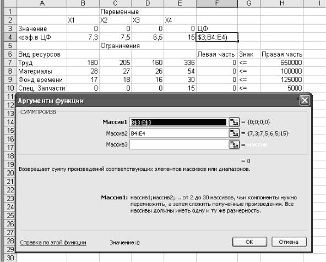
Task: Select column F header
Action: coord(217,3)
